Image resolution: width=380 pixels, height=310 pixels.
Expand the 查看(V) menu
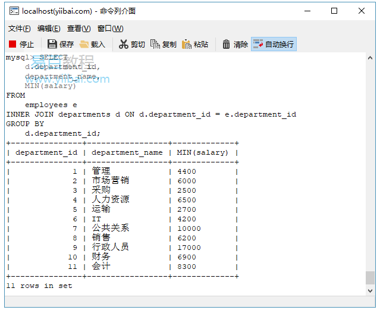tap(78, 29)
